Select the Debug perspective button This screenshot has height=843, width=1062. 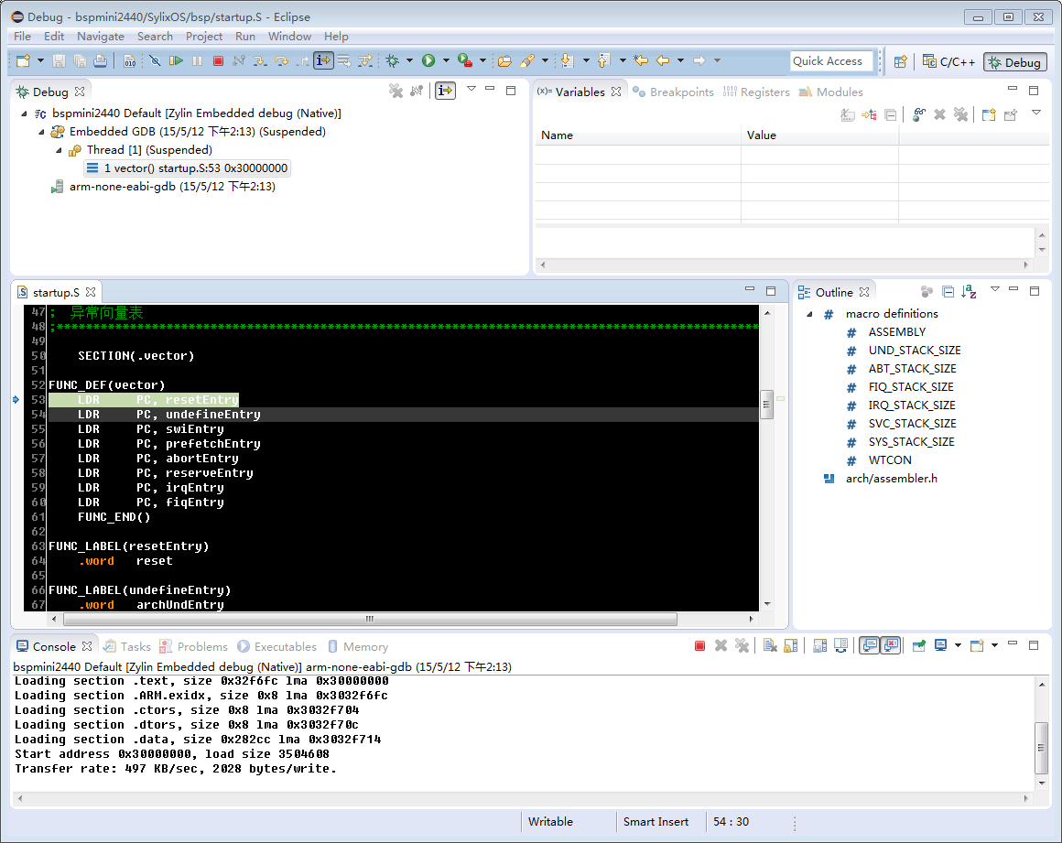pyautogui.click(x=1014, y=61)
